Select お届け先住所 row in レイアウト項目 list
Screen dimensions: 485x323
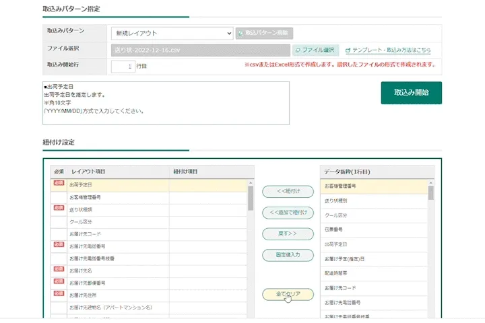[149, 295]
